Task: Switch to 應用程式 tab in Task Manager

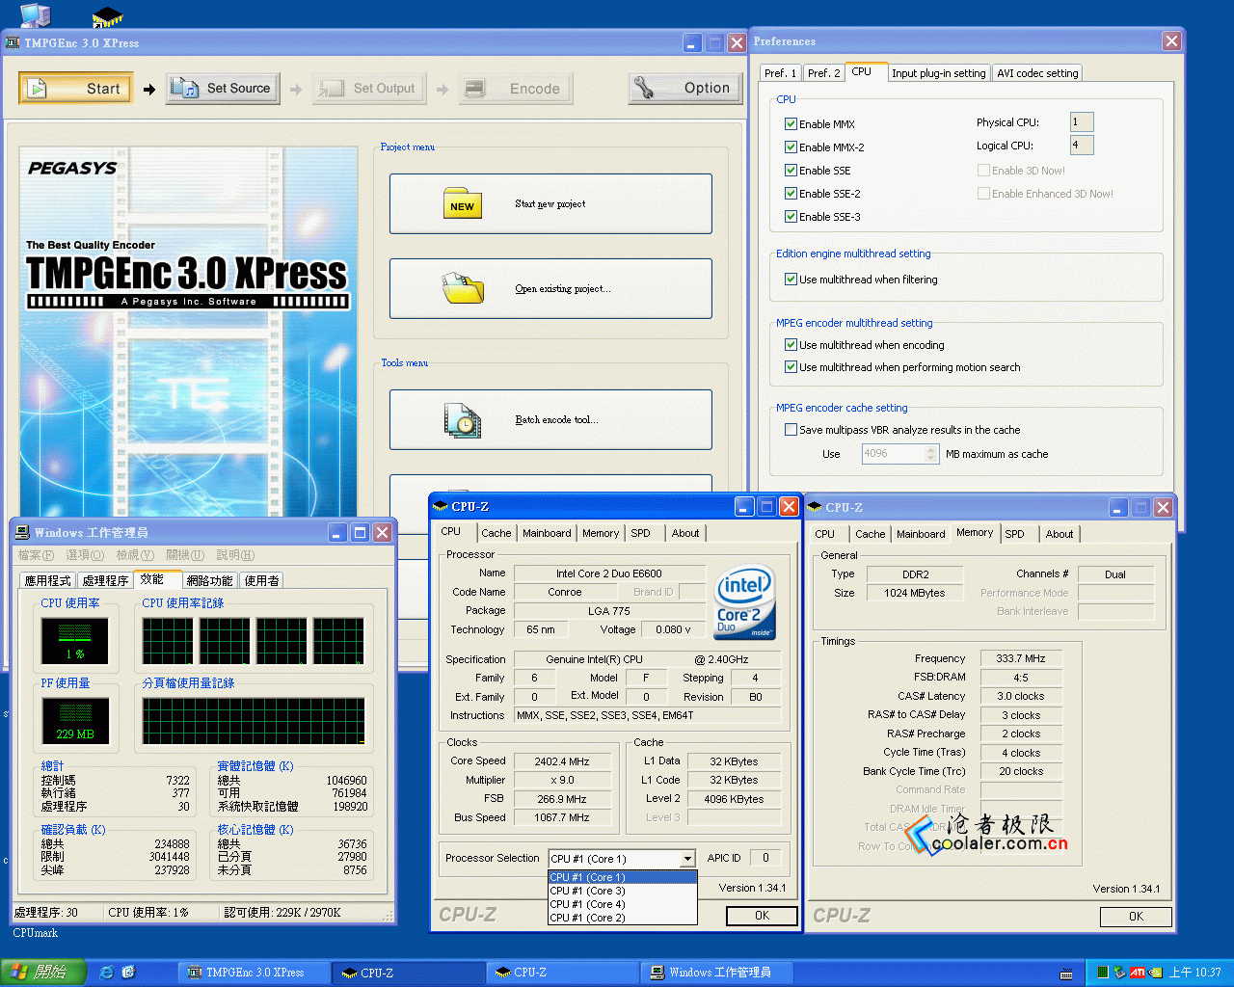Action: coord(48,580)
